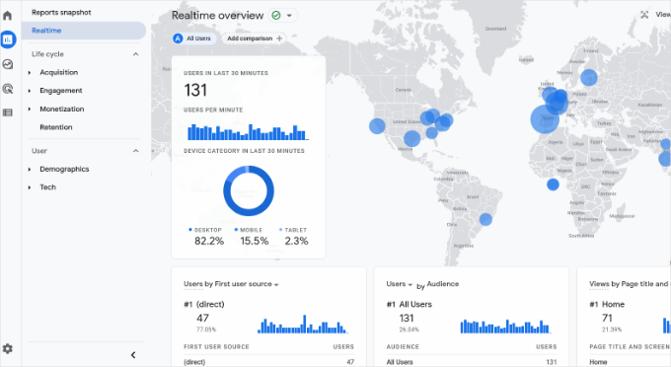Click the '#1 (direct)' source heading
This screenshot has height=367, width=671.
[204, 305]
